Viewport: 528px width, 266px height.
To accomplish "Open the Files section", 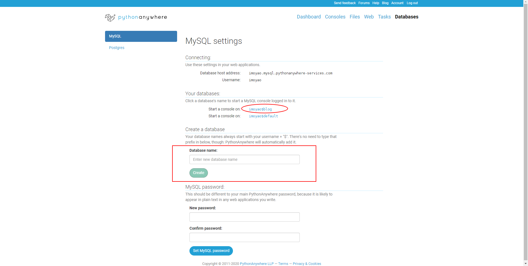I will (354, 17).
